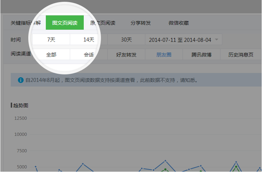Viewport: 262px width, 172px height.
Task: Click the 趋势图 section heading
Action: pyautogui.click(x=20, y=105)
